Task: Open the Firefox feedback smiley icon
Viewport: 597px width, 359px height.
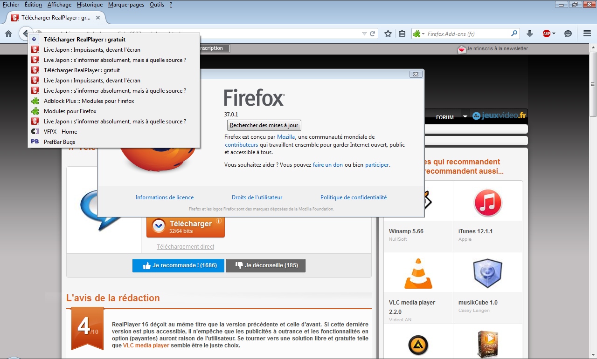Action: point(567,34)
